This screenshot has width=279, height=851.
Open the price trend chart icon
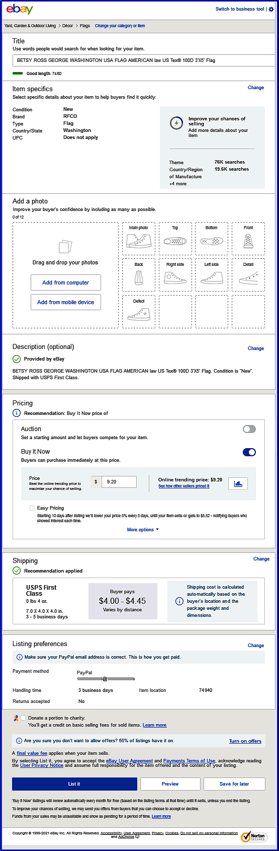point(238,483)
